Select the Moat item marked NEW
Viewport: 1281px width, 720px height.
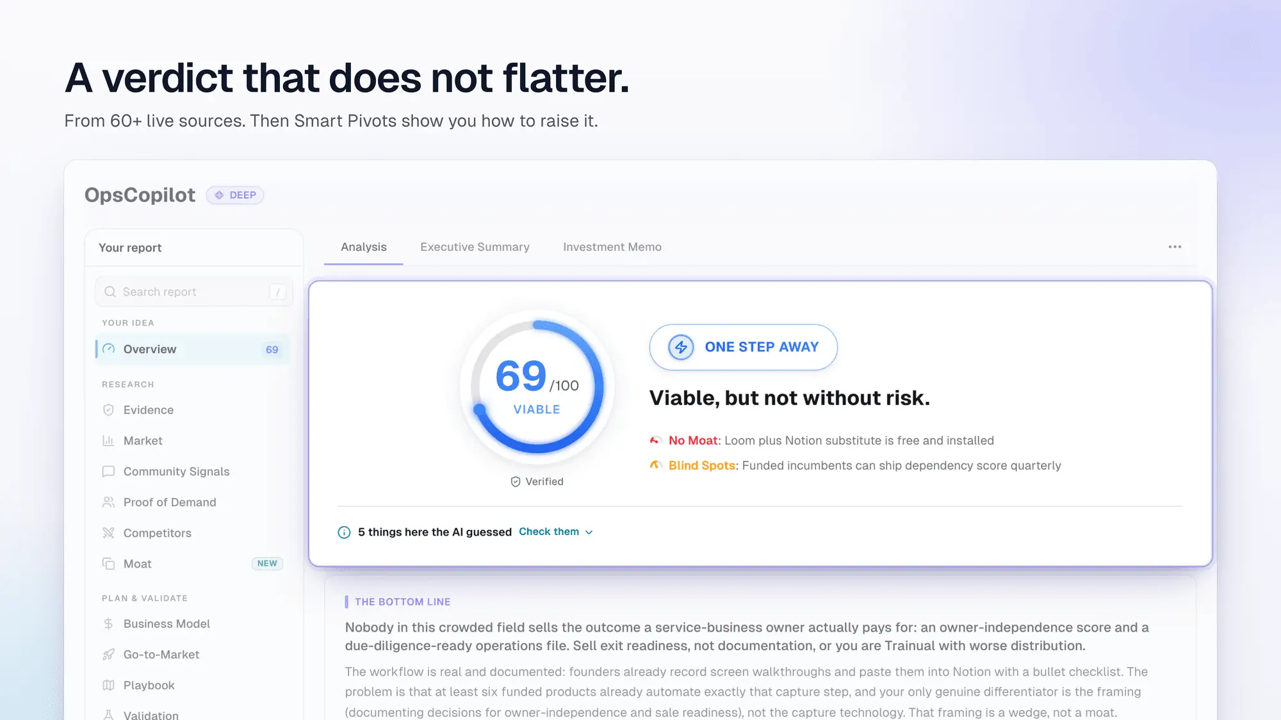[193, 563]
